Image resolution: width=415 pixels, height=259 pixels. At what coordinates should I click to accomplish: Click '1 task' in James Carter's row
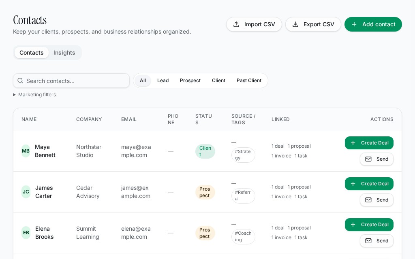pyautogui.click(x=301, y=197)
